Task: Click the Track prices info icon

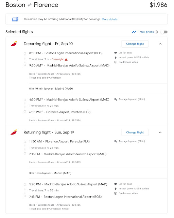Action: (x=156, y=32)
